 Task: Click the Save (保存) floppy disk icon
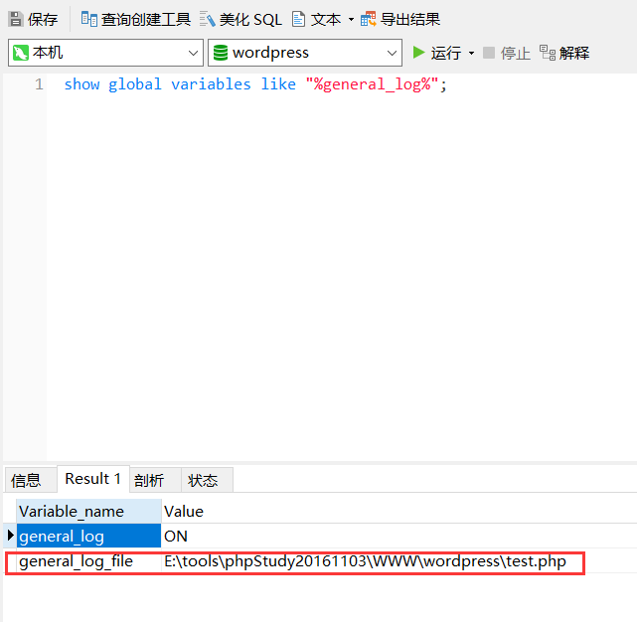click(16, 19)
